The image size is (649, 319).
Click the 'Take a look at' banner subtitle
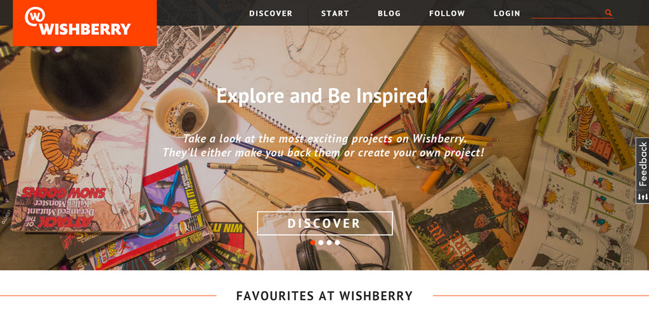click(325, 146)
